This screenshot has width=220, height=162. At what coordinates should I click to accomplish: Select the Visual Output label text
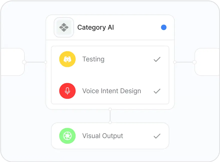tap(102, 136)
